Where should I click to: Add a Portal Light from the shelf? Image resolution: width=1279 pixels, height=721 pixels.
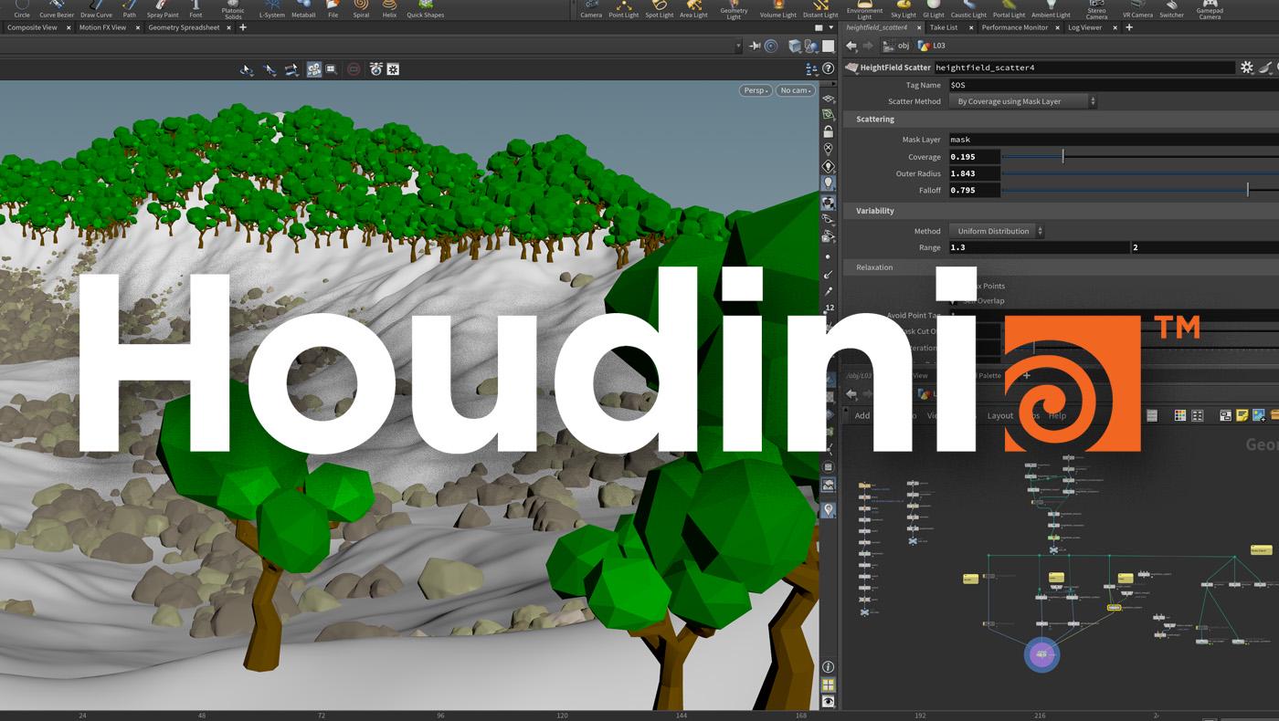pyautogui.click(x=1009, y=9)
